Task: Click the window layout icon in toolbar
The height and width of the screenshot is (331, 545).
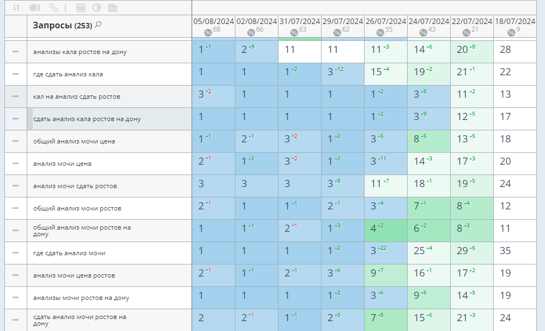Action: 81,8
